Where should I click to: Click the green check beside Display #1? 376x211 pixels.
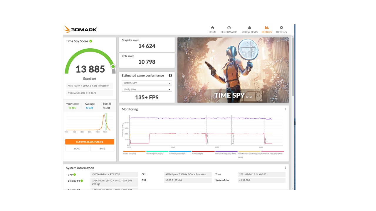coord(82,181)
